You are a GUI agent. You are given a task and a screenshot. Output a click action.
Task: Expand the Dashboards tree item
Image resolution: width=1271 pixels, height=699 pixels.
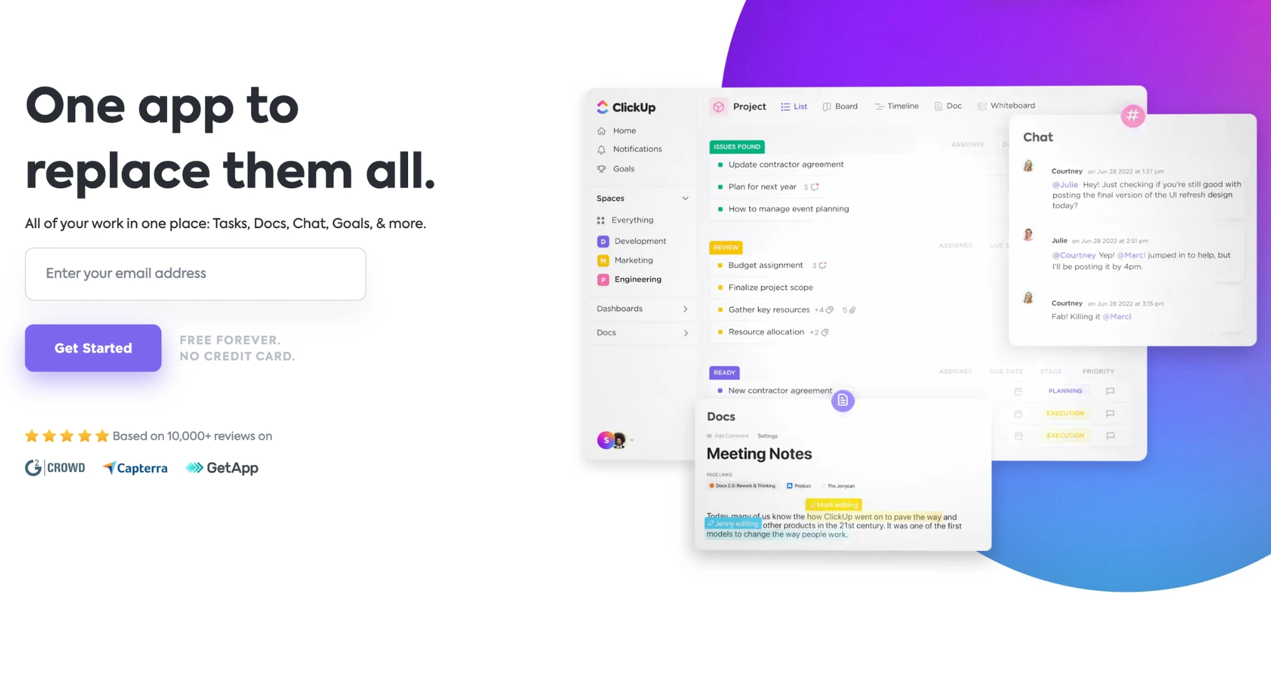coord(686,308)
